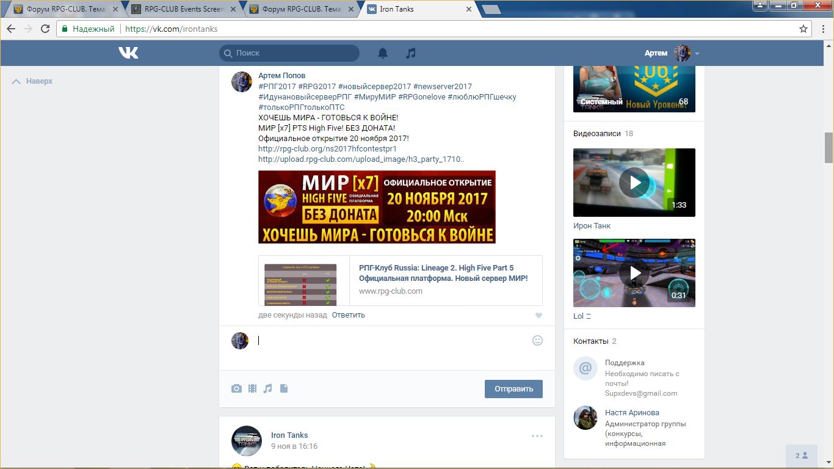Click the #newserver2017 hashtag
This screenshot has height=469, width=834.
coord(443,86)
